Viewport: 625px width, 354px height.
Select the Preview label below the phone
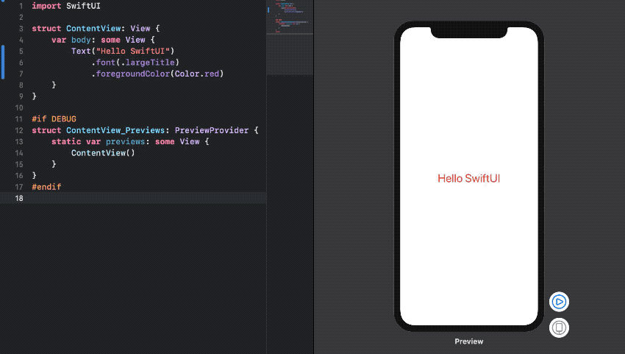tap(469, 341)
